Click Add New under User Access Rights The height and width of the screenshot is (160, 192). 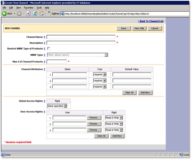pyautogui.click(x=117, y=136)
